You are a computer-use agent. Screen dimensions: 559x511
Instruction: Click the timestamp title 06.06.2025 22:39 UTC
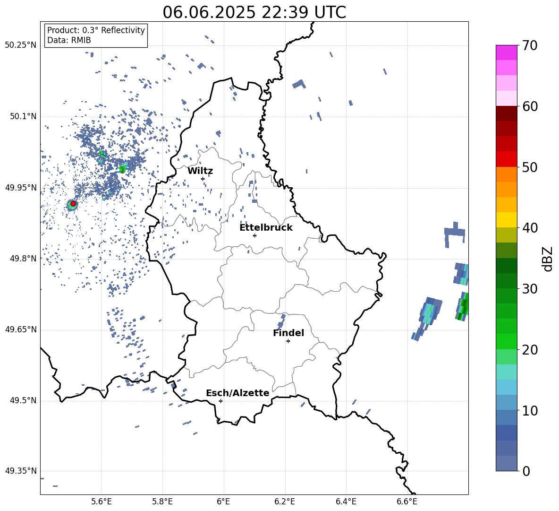(x=254, y=12)
